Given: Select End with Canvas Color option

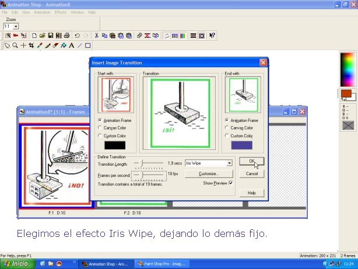Looking at the screenshot, I should point(227,128).
